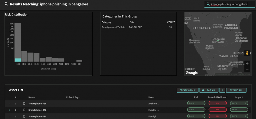The image size is (256, 119).
Task: Click the TAG ALL button
Action: (x=209, y=90)
